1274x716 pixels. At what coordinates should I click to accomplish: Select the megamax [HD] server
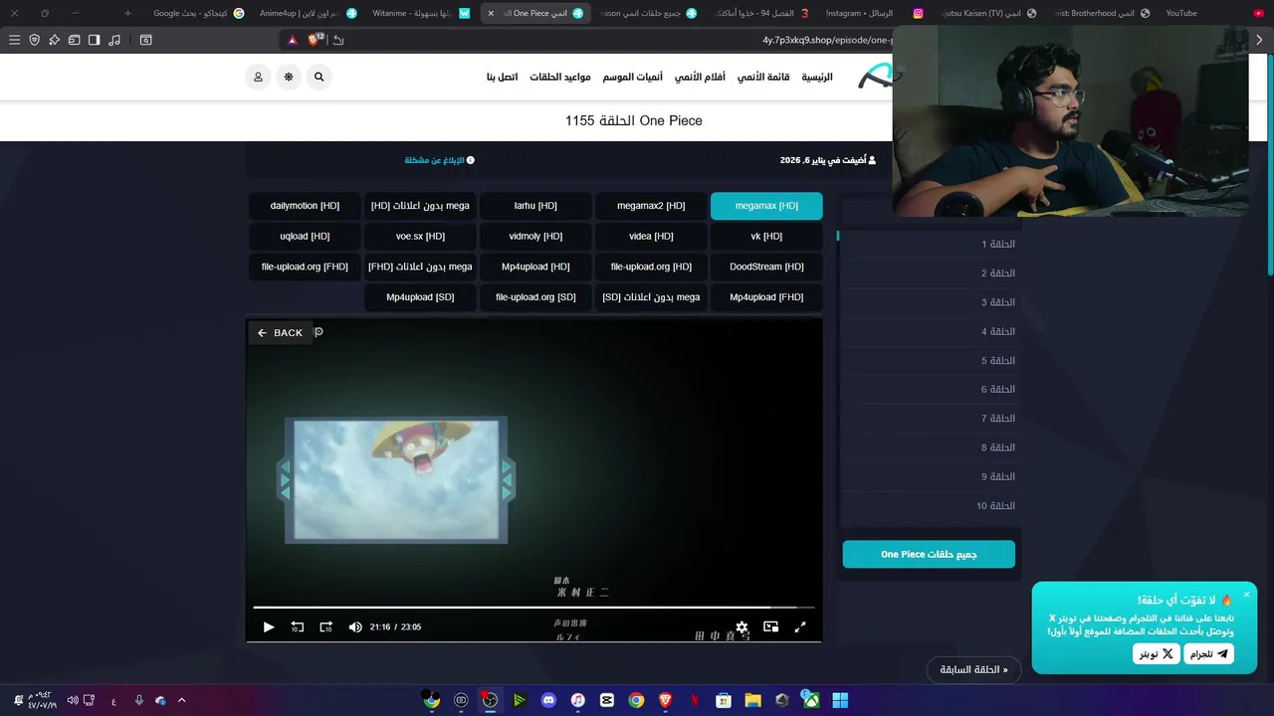point(766,206)
